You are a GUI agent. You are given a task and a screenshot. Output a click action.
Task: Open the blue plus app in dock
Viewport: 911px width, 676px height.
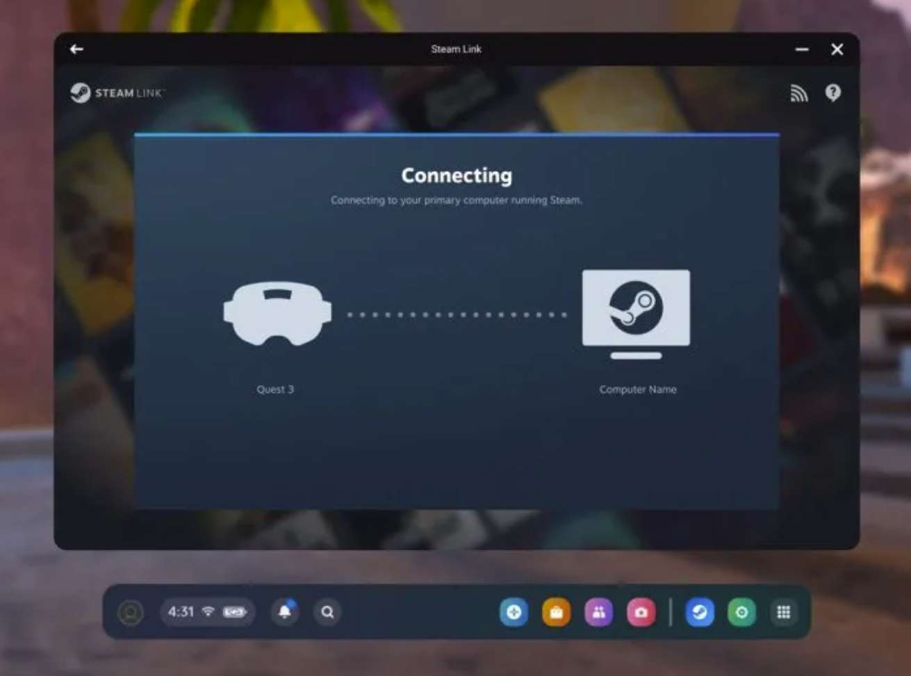pos(514,612)
